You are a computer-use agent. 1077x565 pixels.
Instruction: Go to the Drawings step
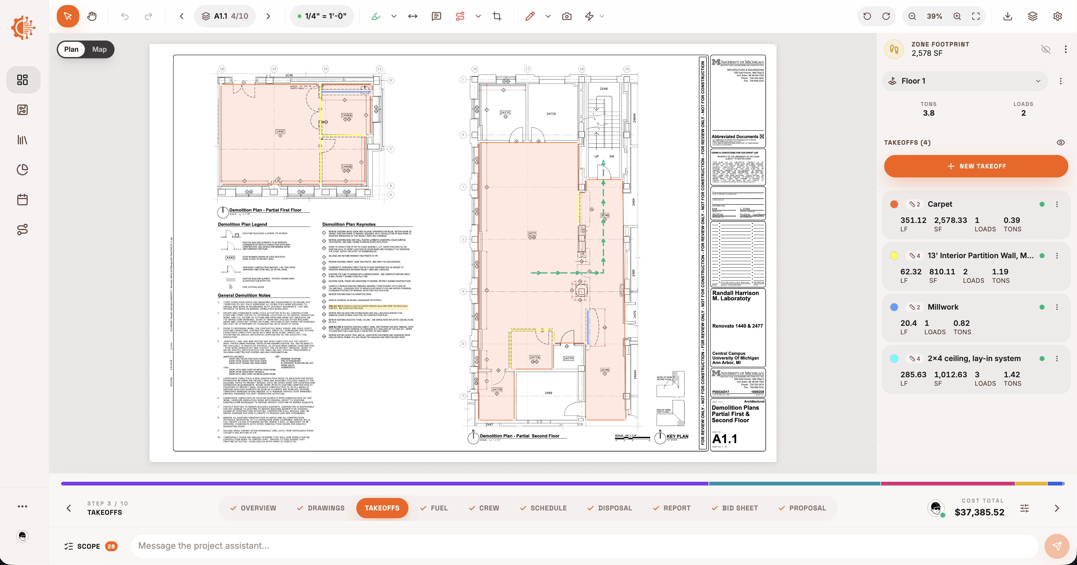[x=321, y=508]
